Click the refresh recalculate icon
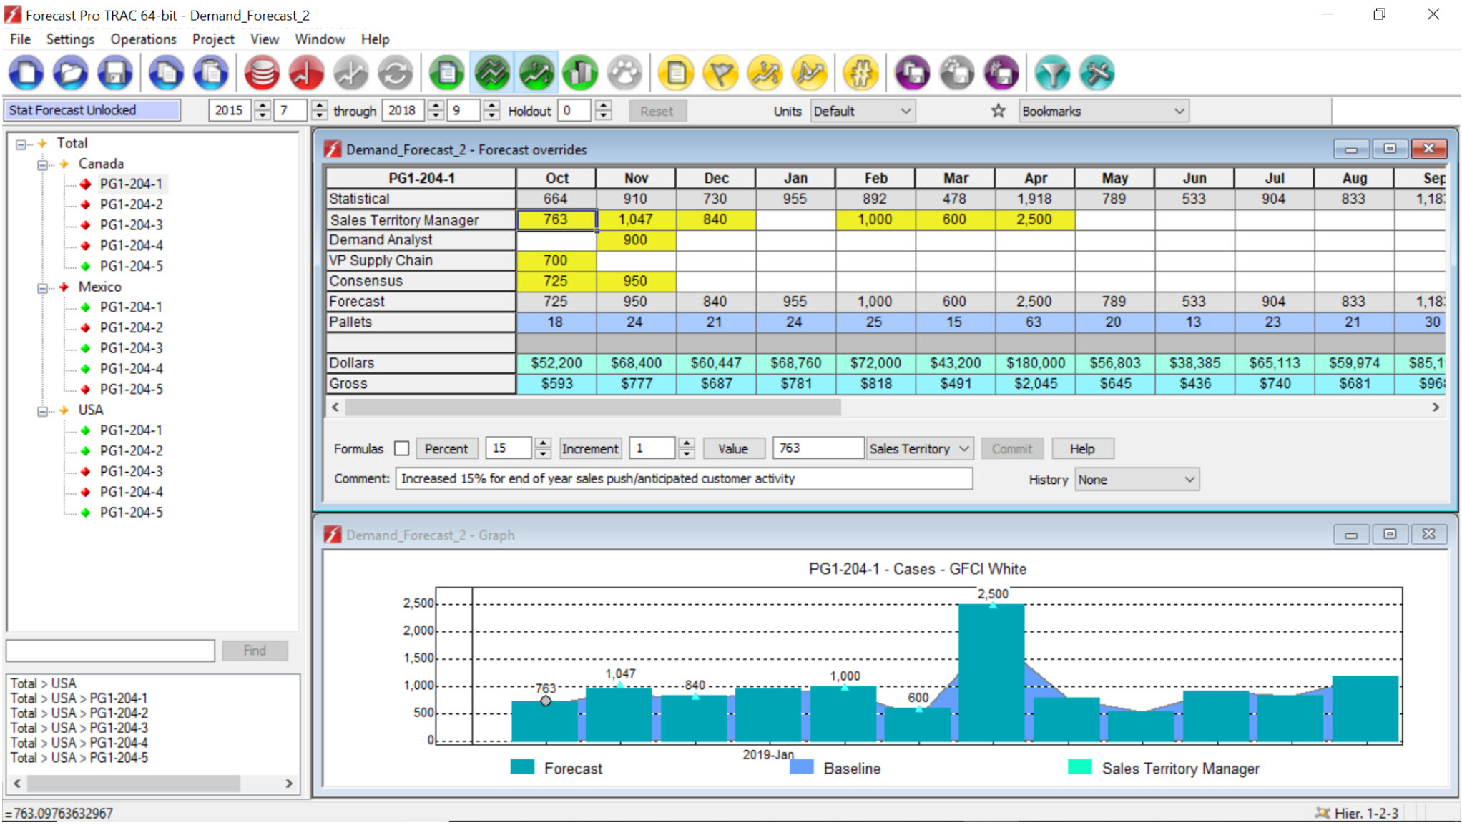Screen dimensions: 1462x825 coord(395,72)
